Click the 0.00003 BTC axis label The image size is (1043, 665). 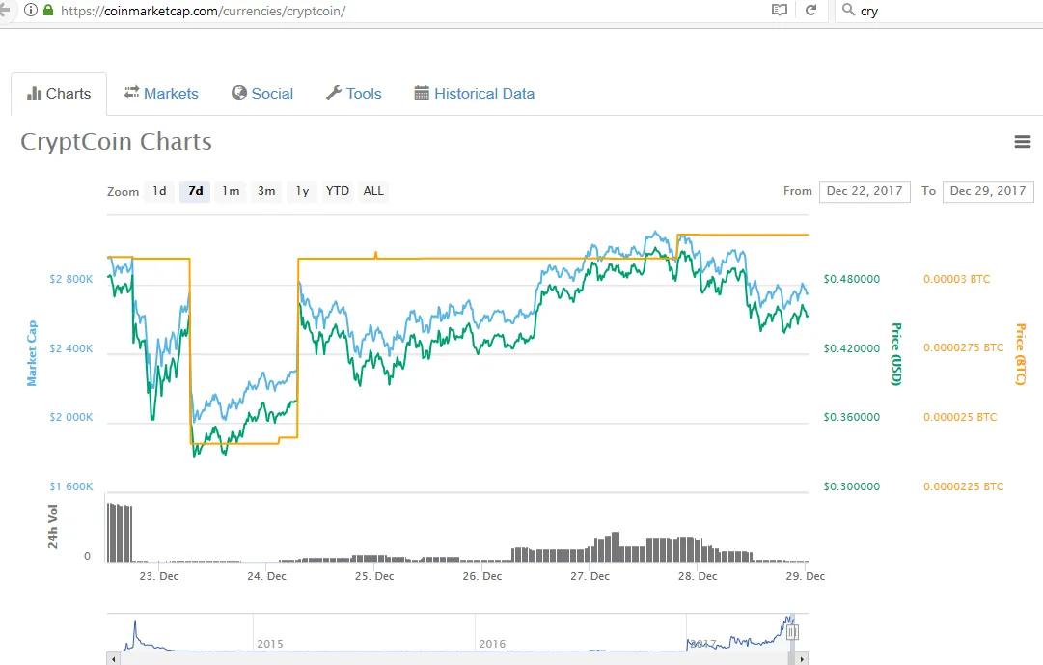pyautogui.click(x=956, y=279)
